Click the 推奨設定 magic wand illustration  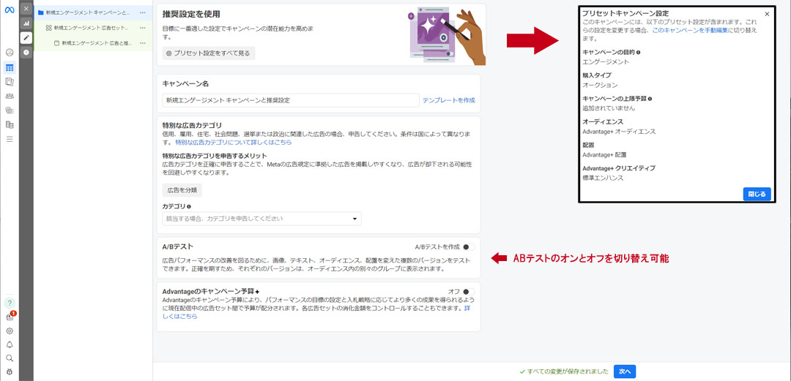tap(447, 35)
